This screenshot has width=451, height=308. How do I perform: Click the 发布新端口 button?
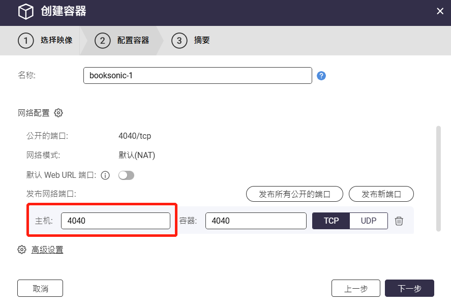381,194
